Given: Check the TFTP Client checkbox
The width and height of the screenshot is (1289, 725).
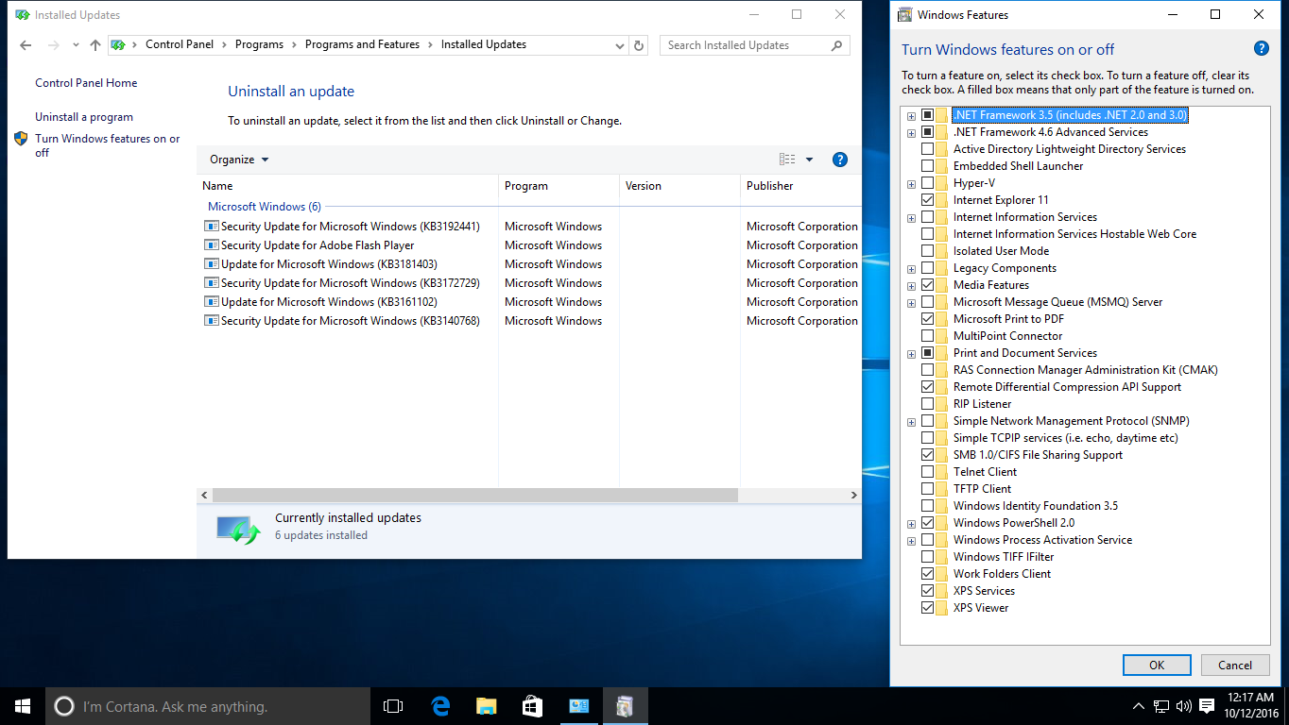Looking at the screenshot, I should (x=927, y=489).
